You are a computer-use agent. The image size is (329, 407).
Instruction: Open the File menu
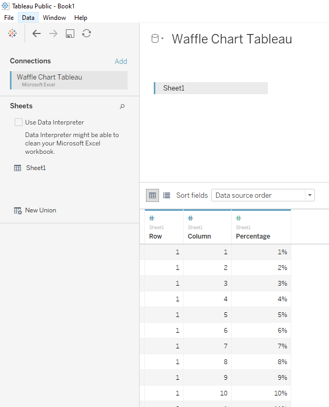(9, 18)
